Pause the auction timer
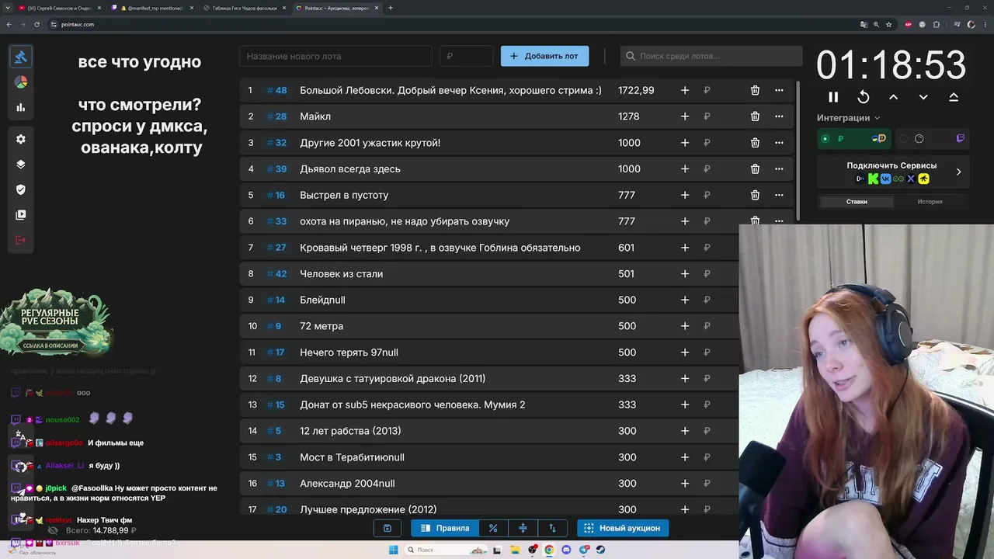 [833, 97]
